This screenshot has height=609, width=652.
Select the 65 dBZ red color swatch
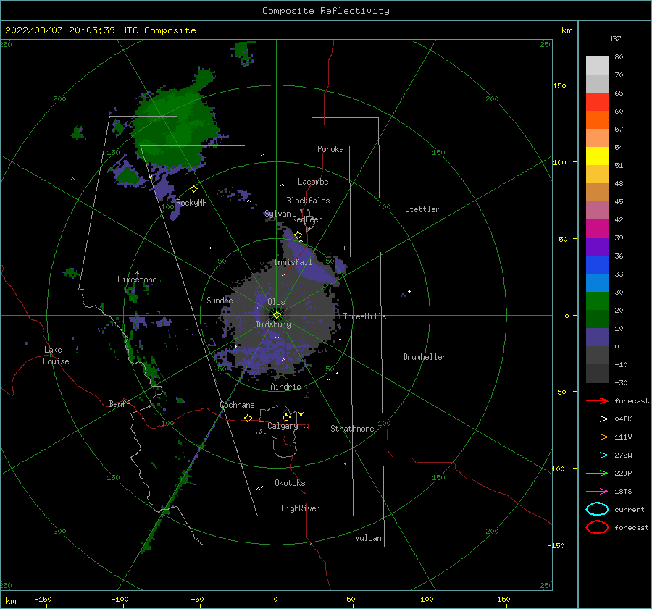(597, 102)
